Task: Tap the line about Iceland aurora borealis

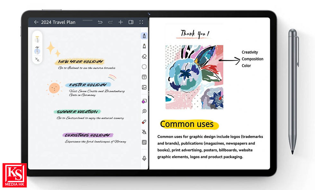Action: 86,68
